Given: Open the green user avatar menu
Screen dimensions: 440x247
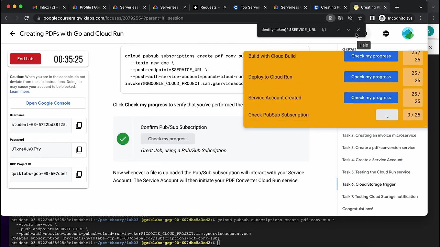Looking at the screenshot, I should (x=408, y=34).
